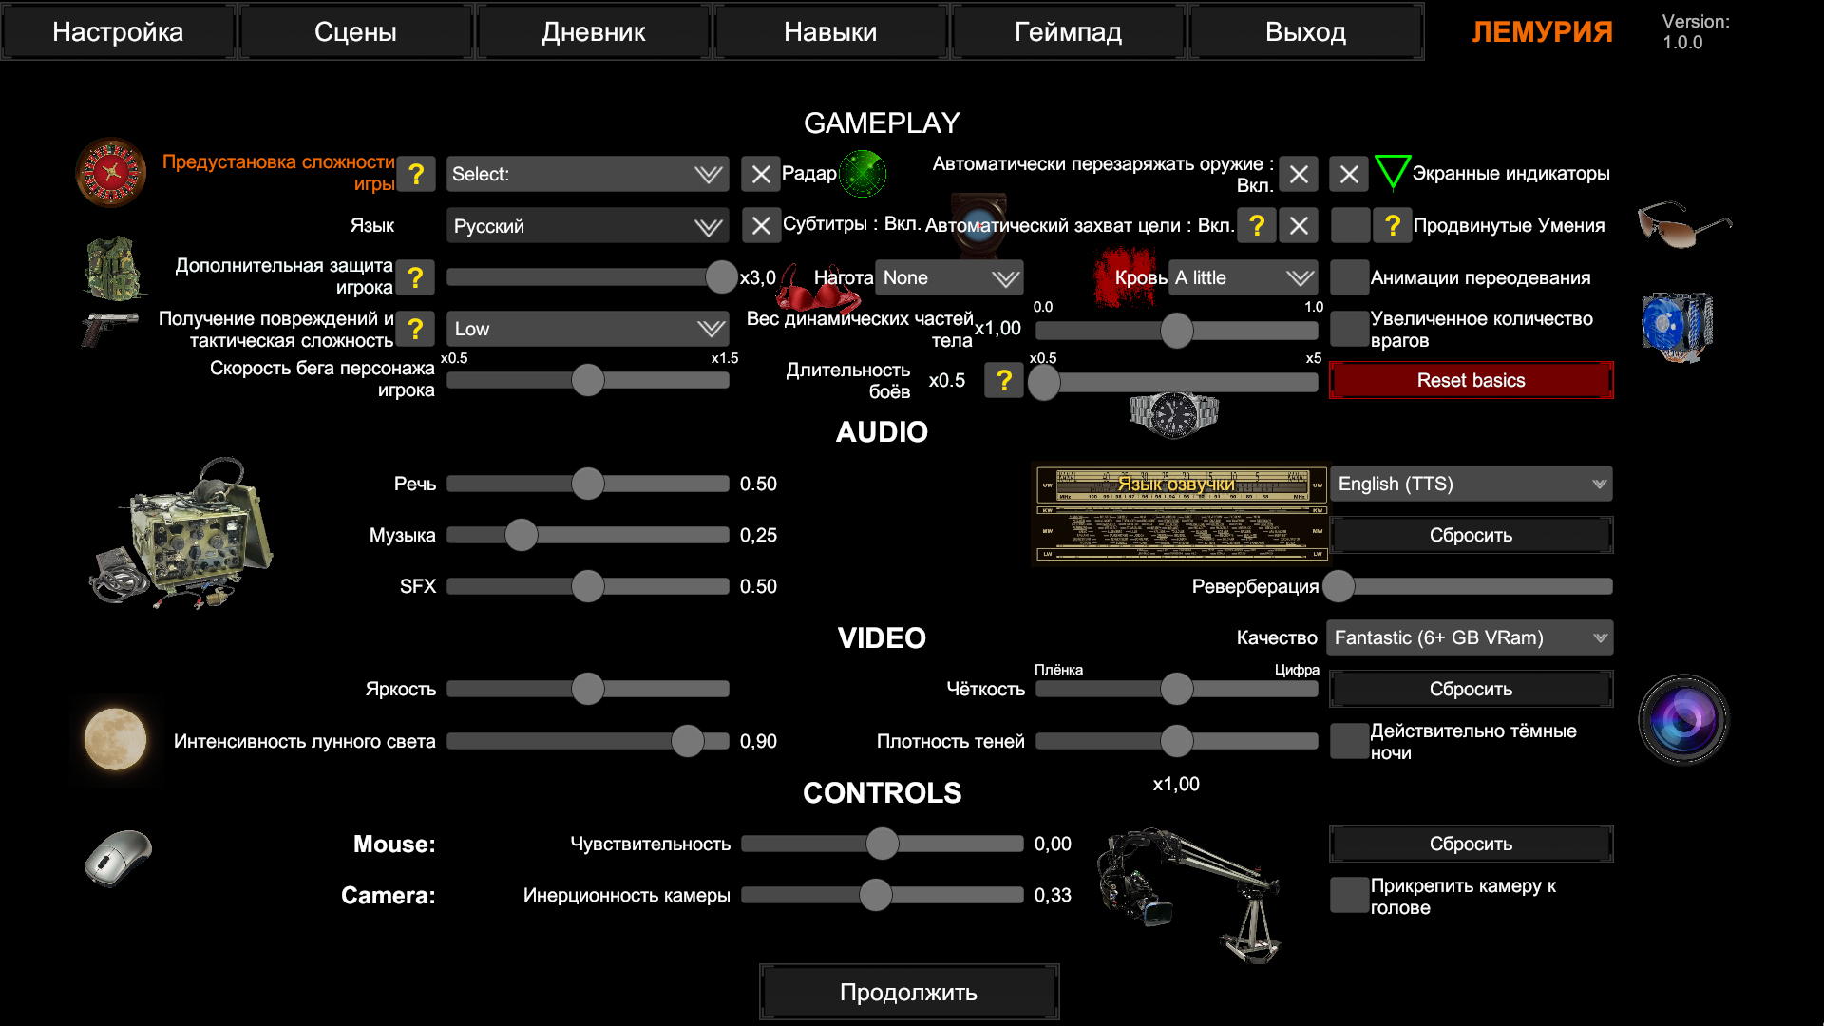Click the Музыка volume slider handle
The width and height of the screenshot is (1824, 1026).
click(x=522, y=535)
